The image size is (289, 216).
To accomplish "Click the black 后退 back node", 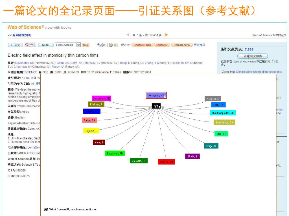I will pos(156,106).
